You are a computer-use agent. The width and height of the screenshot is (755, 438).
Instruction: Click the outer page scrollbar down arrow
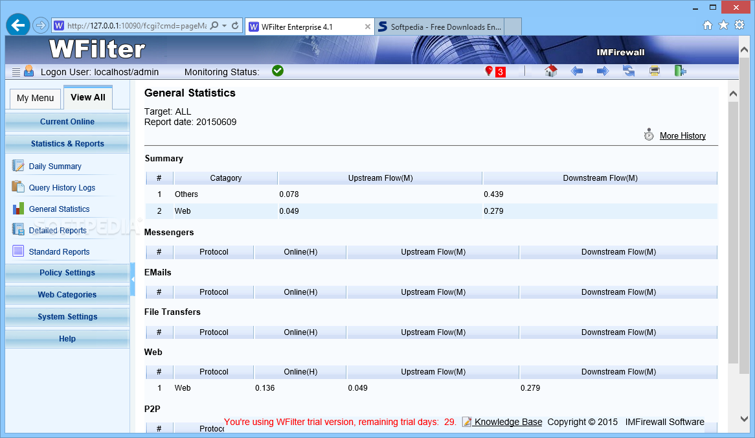tap(744, 419)
